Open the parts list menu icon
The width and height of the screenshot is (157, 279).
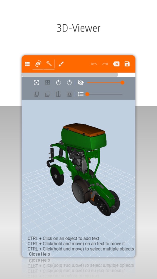pyautogui.click(x=27, y=64)
